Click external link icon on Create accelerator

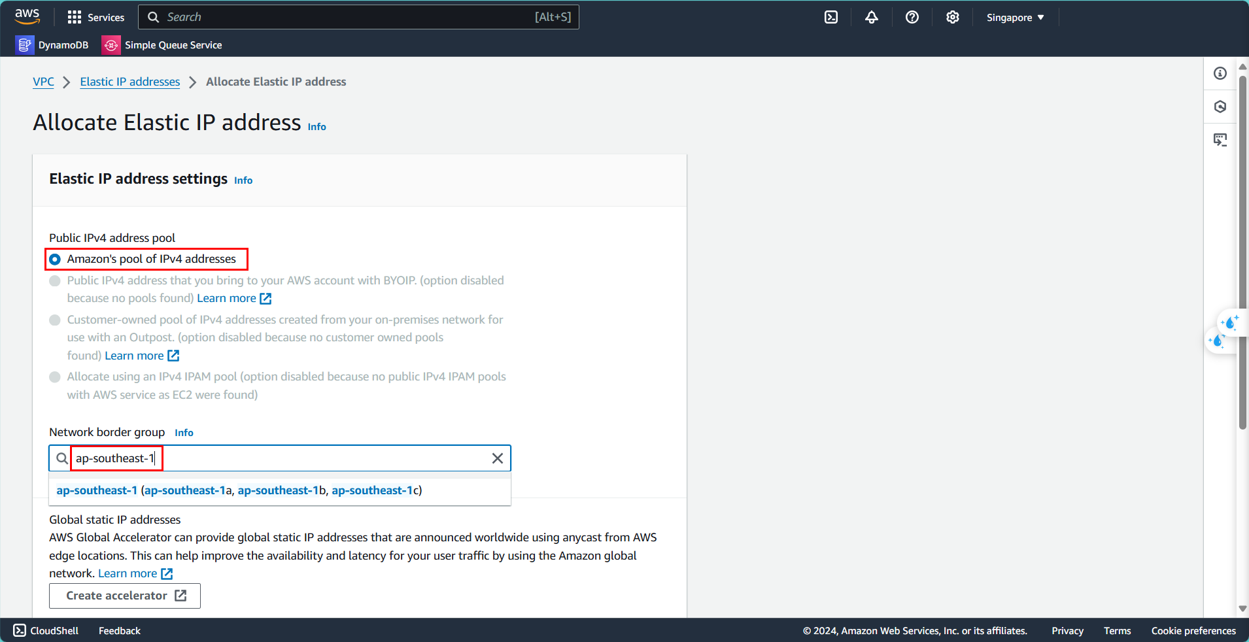pyautogui.click(x=181, y=596)
